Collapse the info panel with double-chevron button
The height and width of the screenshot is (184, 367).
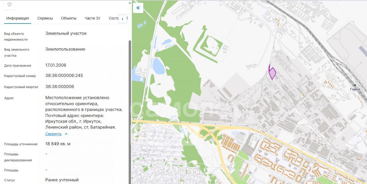point(138,8)
